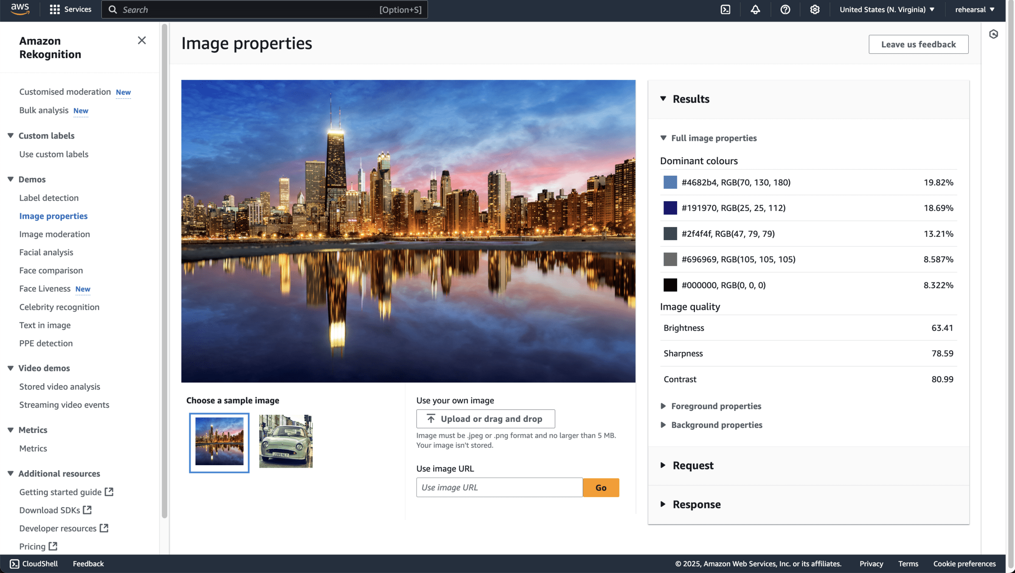
Task: Open the notifications bell
Action: (x=755, y=9)
